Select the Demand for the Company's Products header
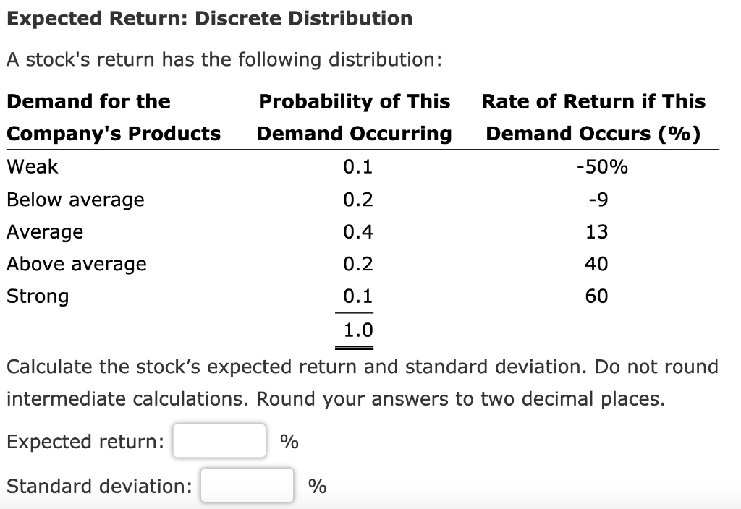Viewport: 741px width, 509px height. 113,117
